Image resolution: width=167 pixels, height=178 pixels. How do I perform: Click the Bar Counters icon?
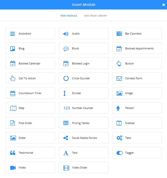(x=119, y=34)
